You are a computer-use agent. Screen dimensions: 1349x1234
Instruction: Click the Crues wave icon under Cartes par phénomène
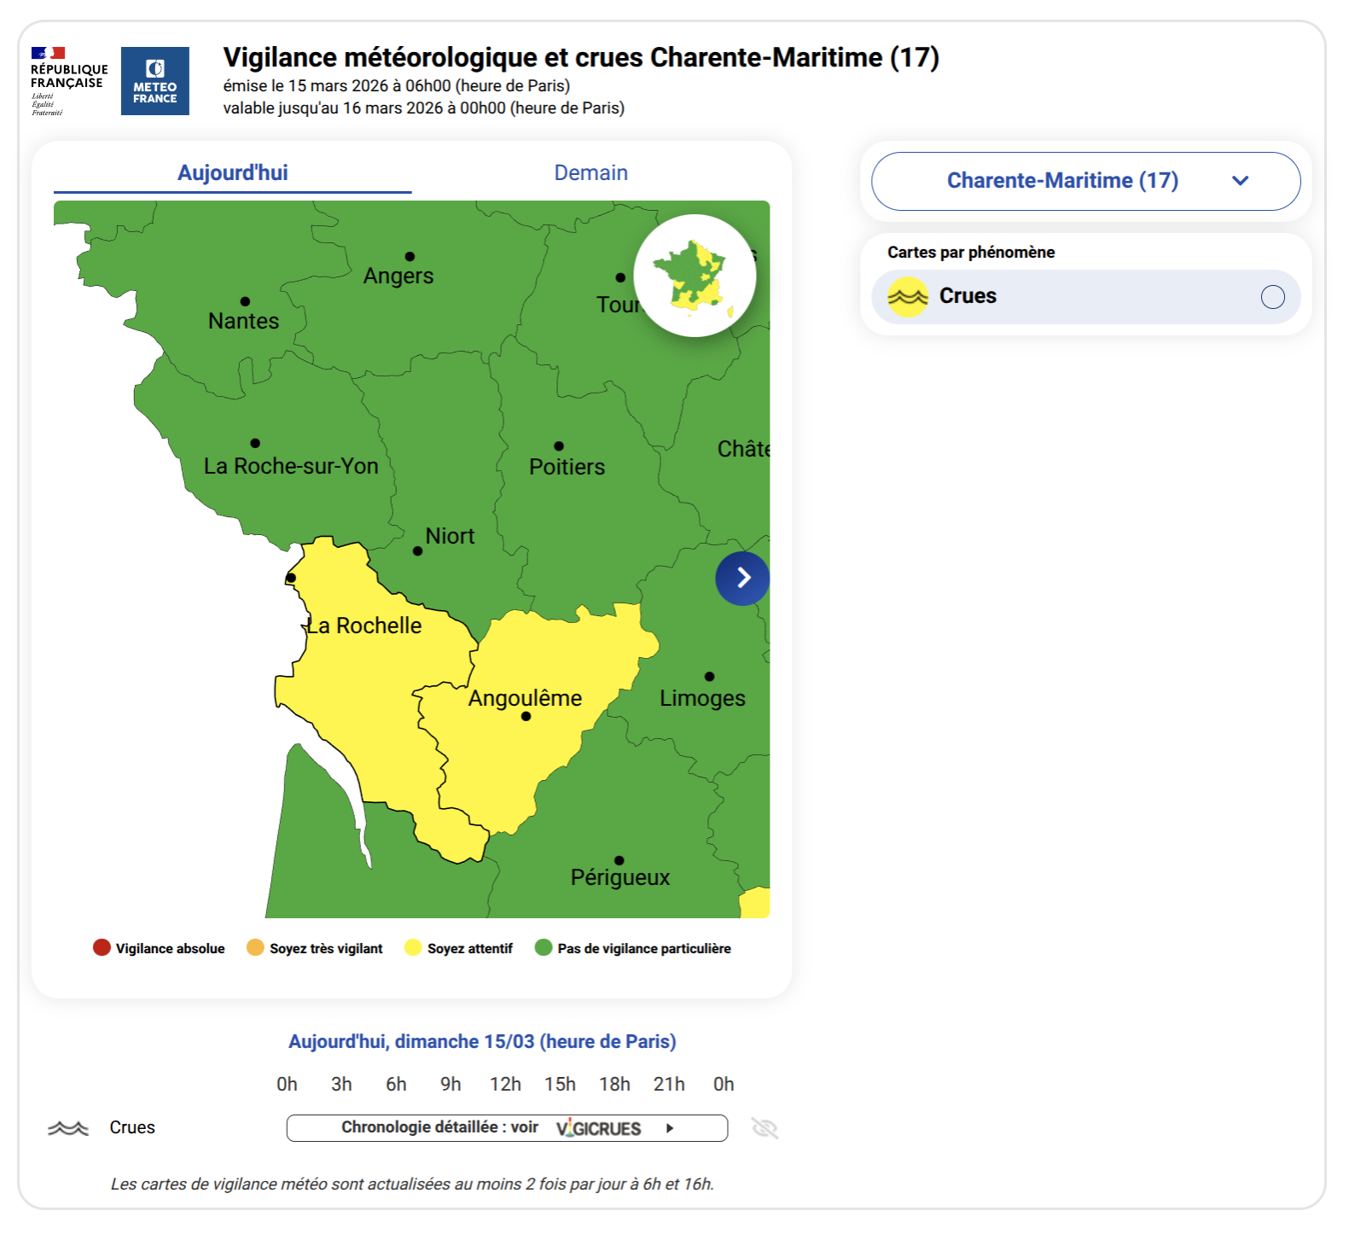click(x=907, y=297)
